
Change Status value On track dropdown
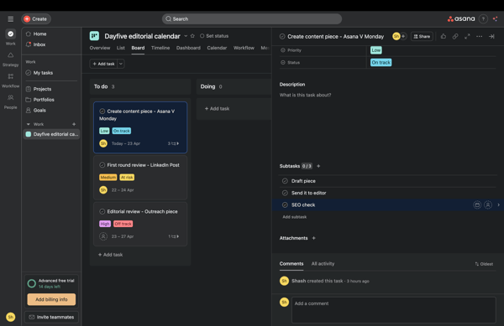pos(381,63)
